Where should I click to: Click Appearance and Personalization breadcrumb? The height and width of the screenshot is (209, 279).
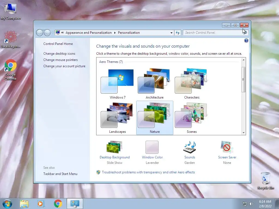(89, 33)
